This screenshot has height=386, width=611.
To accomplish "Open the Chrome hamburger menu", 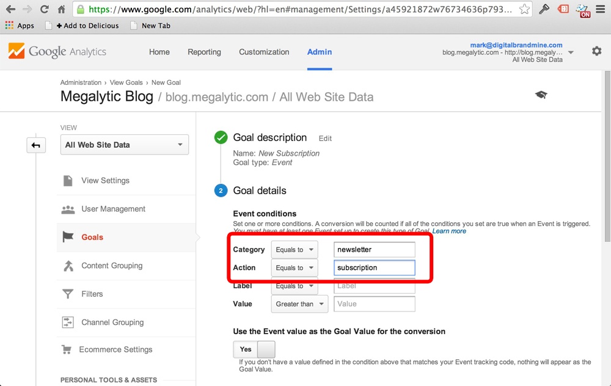I will tap(601, 9).
